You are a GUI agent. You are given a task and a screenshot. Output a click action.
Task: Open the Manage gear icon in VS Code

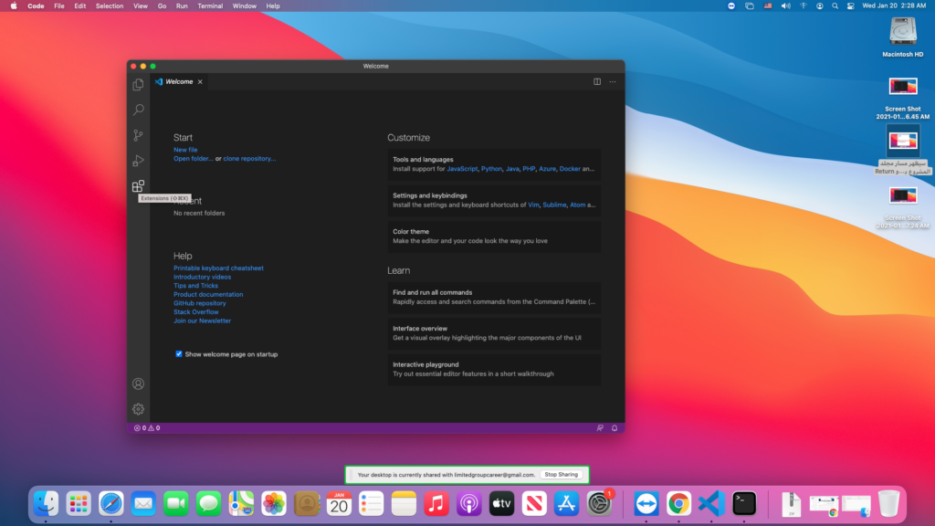point(138,409)
